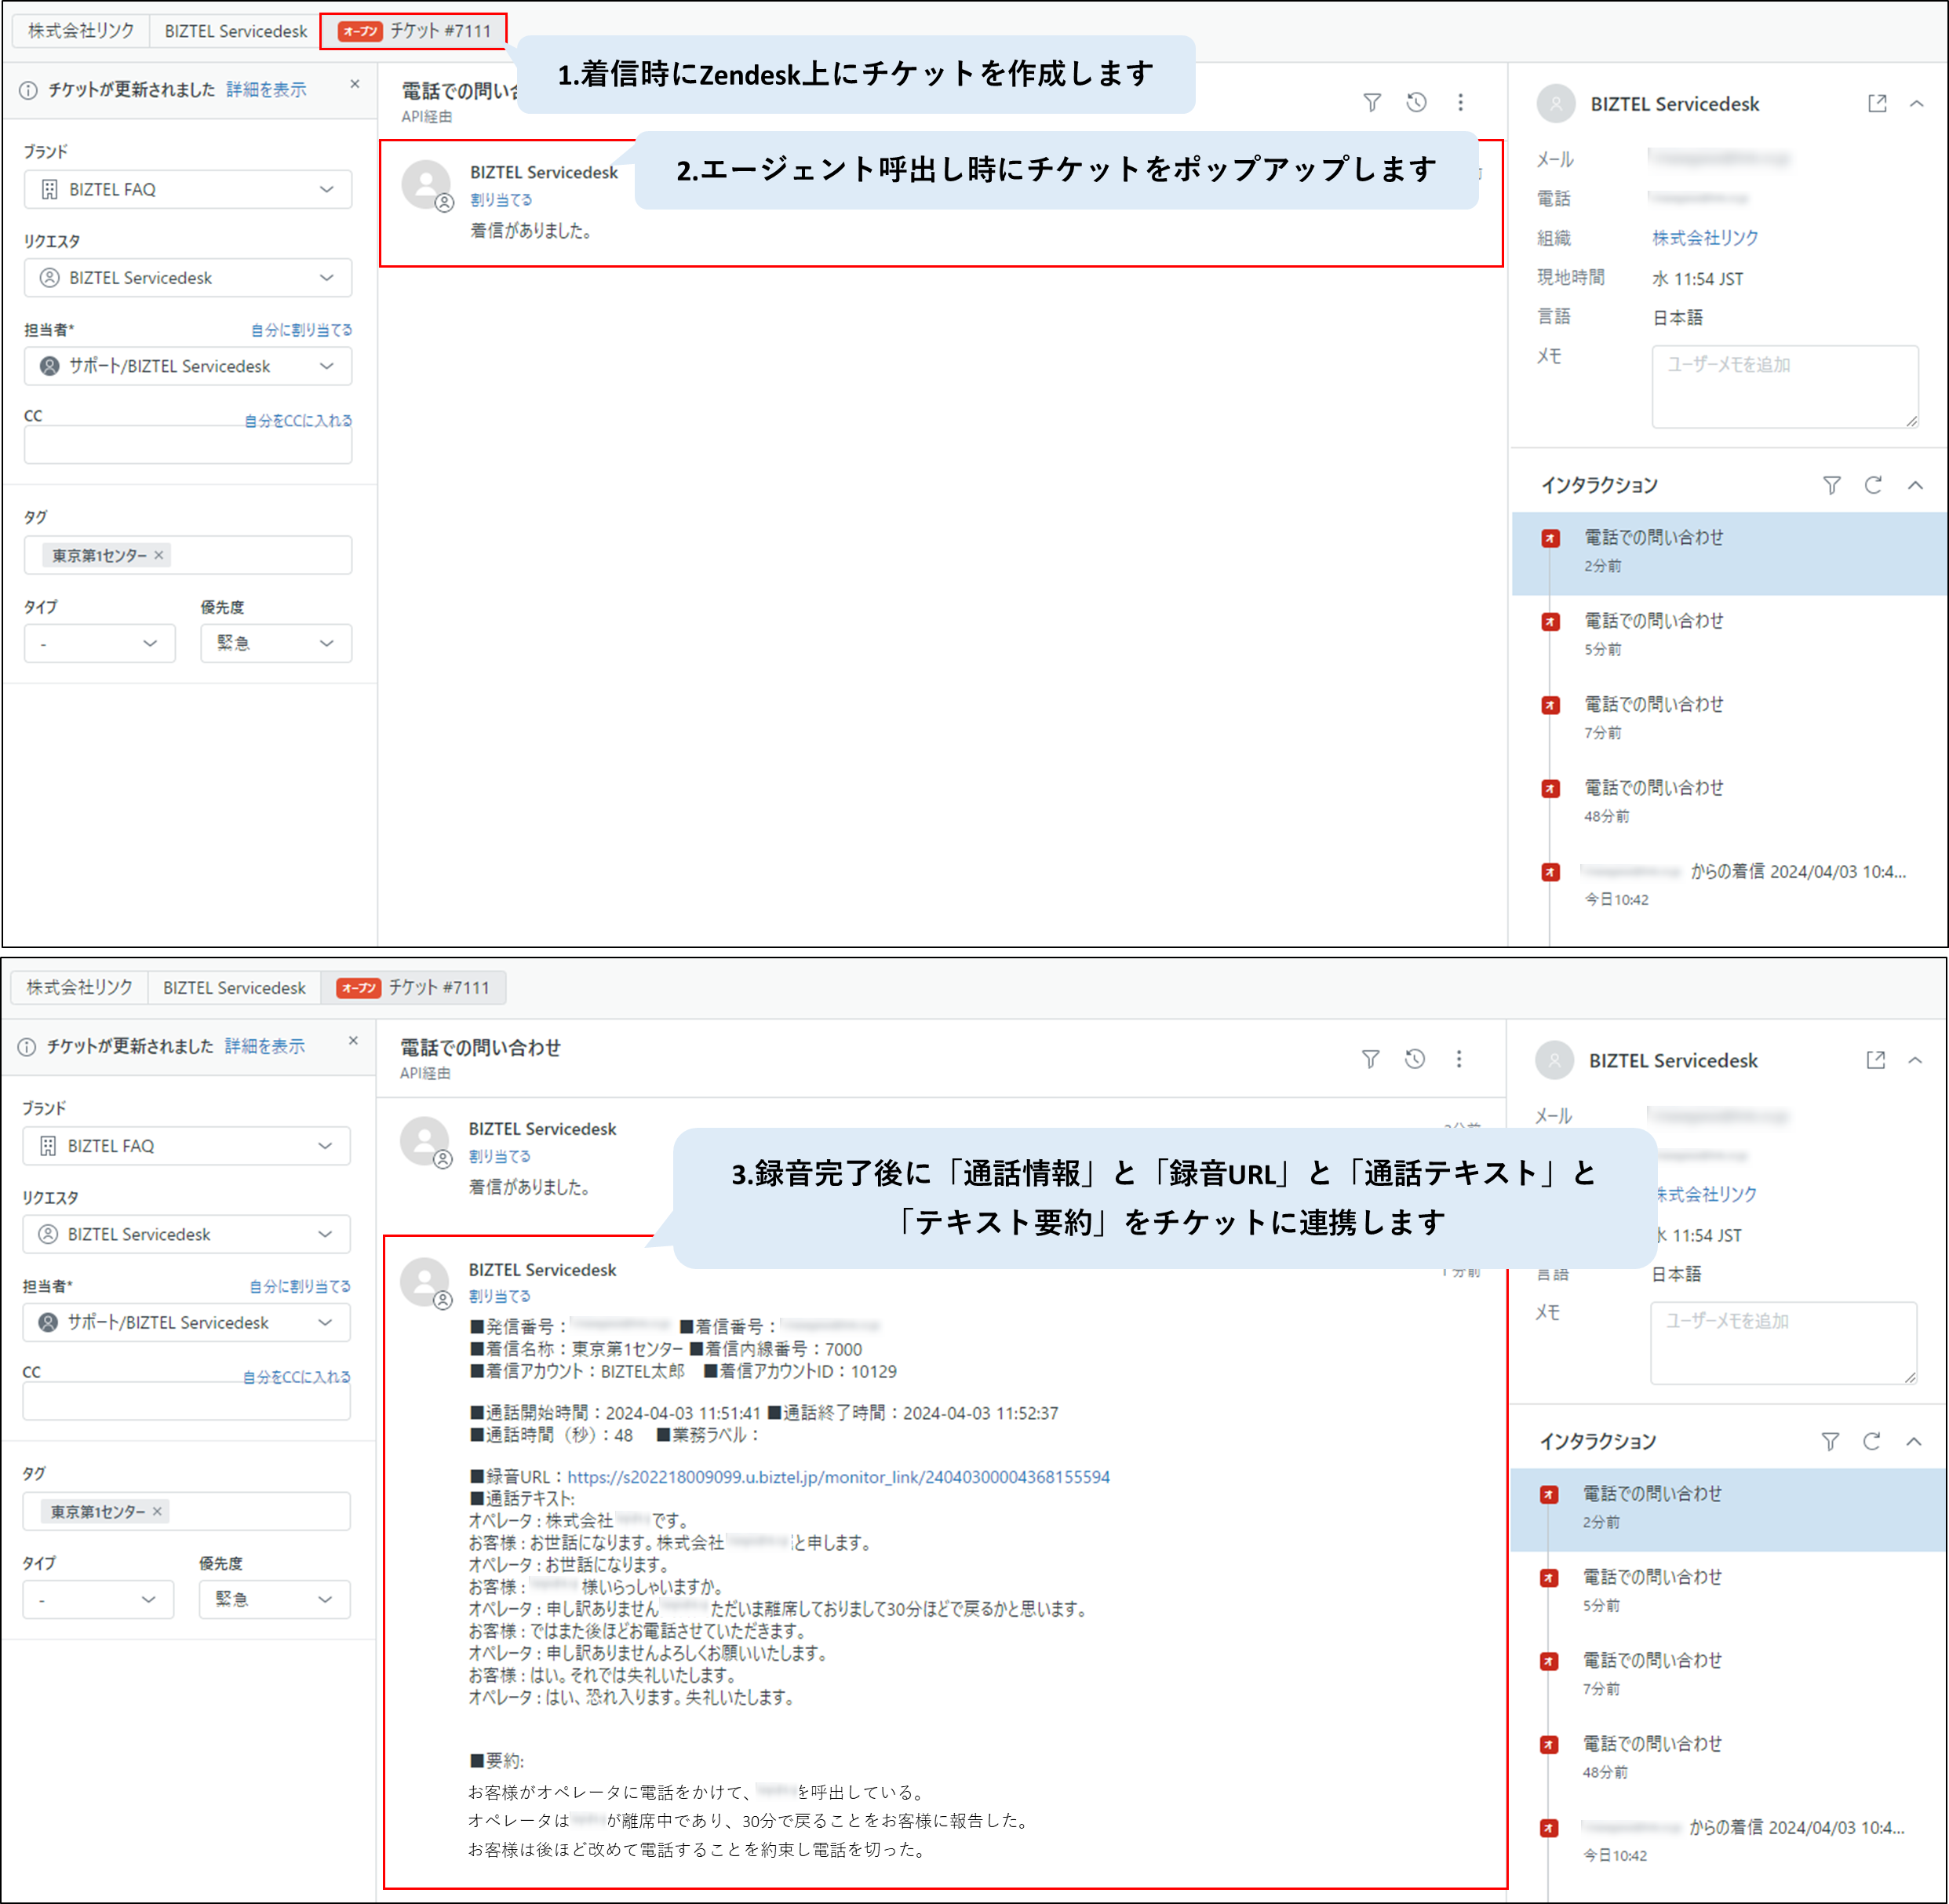1949x1904 pixels.
Task: Open the リクエスタ dropdown in lower screenshot
Action: 187,1234
